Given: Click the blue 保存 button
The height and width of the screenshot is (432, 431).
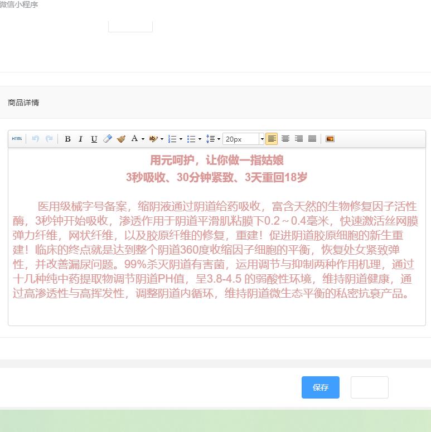Looking at the screenshot, I should [320, 387].
